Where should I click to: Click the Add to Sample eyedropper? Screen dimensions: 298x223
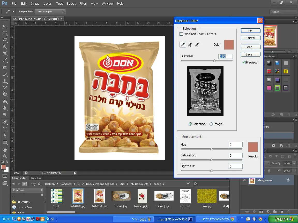click(190, 45)
